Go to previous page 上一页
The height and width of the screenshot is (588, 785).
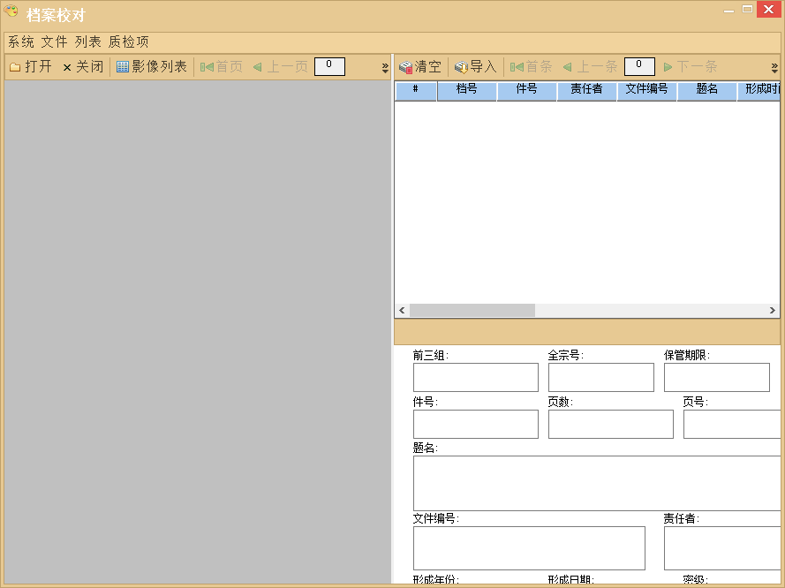pyautogui.click(x=281, y=66)
